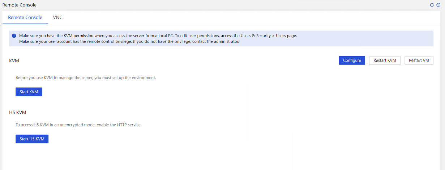Select the Remote Console tab
Screen dimensions: 445x170
25,17
